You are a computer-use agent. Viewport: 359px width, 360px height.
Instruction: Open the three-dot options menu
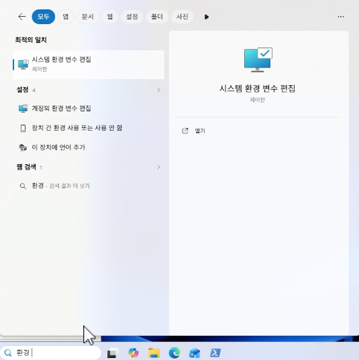(x=341, y=17)
